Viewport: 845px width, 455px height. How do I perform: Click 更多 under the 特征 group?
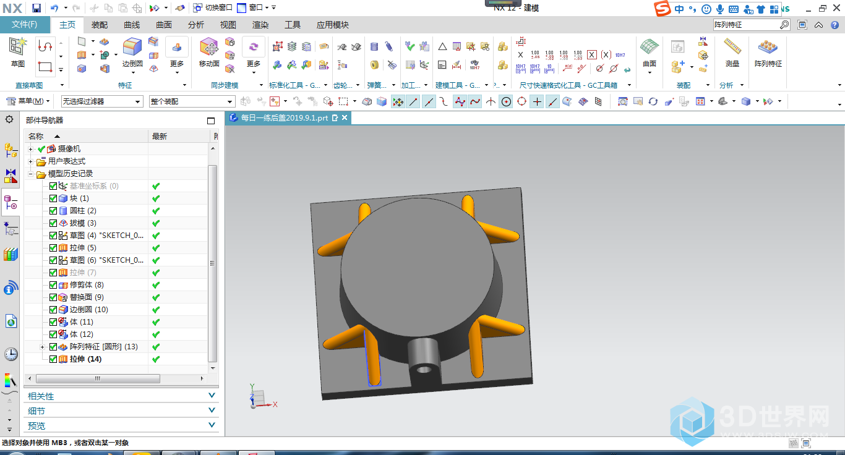click(x=177, y=57)
